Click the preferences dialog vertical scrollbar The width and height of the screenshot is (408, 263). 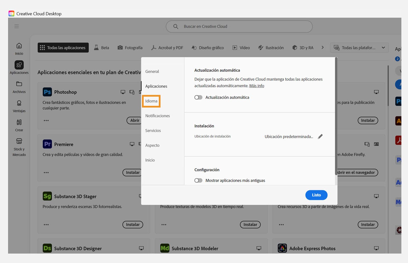[336, 116]
